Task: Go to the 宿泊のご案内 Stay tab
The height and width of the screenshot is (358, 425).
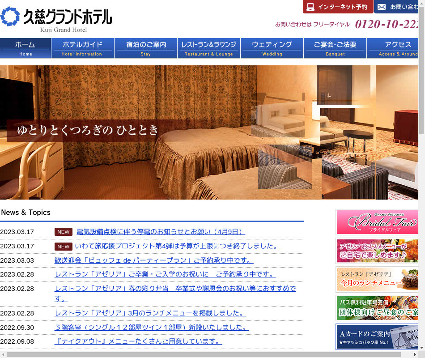Action: coord(146,48)
